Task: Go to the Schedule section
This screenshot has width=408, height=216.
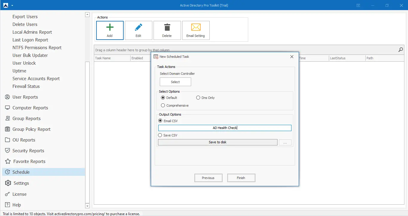Action: click(44, 172)
